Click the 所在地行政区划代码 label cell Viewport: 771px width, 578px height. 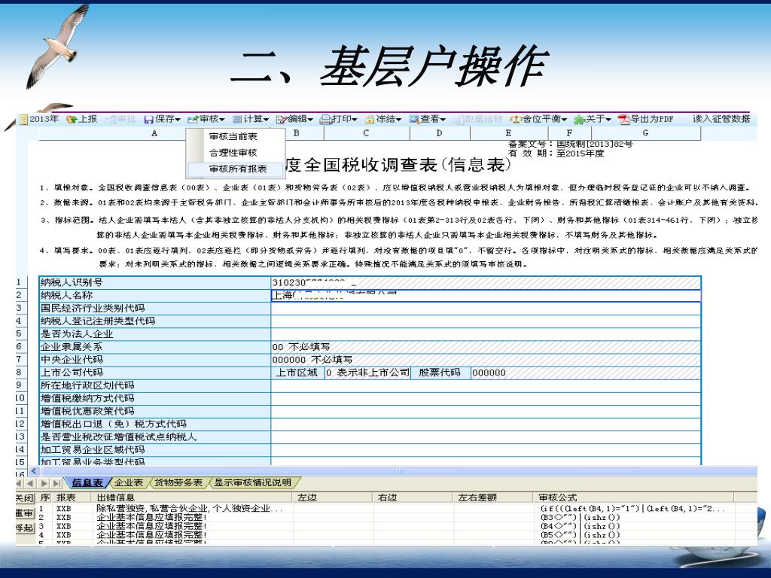click(155, 385)
